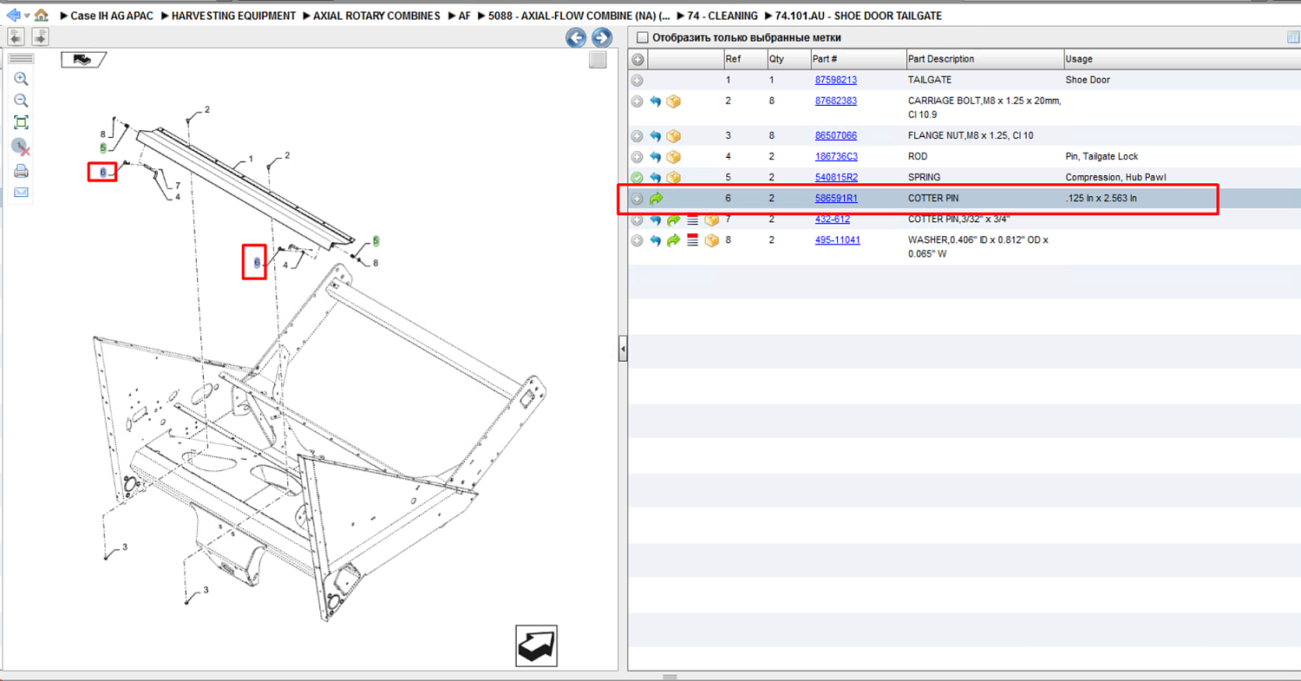Open the column settings icon above Usage
The height and width of the screenshot is (681, 1301).
(1293, 37)
